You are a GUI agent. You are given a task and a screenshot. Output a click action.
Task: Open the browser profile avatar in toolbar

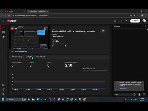pyautogui.click(x=142, y=15)
